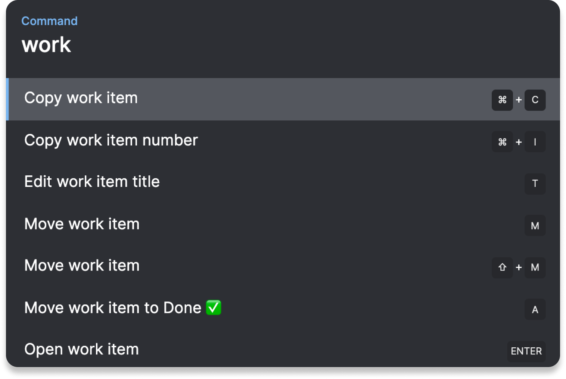Click Command key icon beside the C key
This screenshot has width=566, height=379.
pos(502,100)
